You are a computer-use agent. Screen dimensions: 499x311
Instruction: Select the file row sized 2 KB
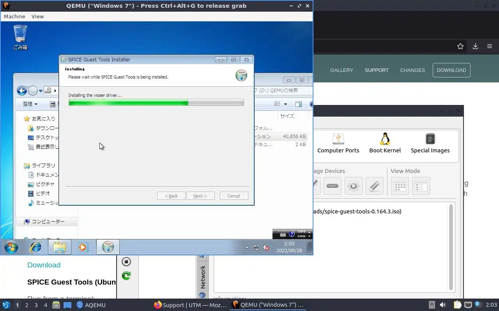(281, 144)
